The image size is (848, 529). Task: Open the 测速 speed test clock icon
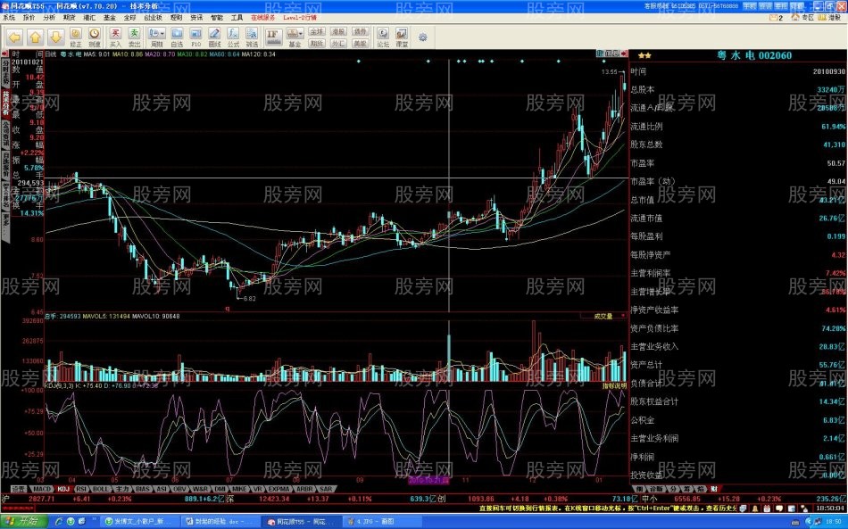point(95,37)
